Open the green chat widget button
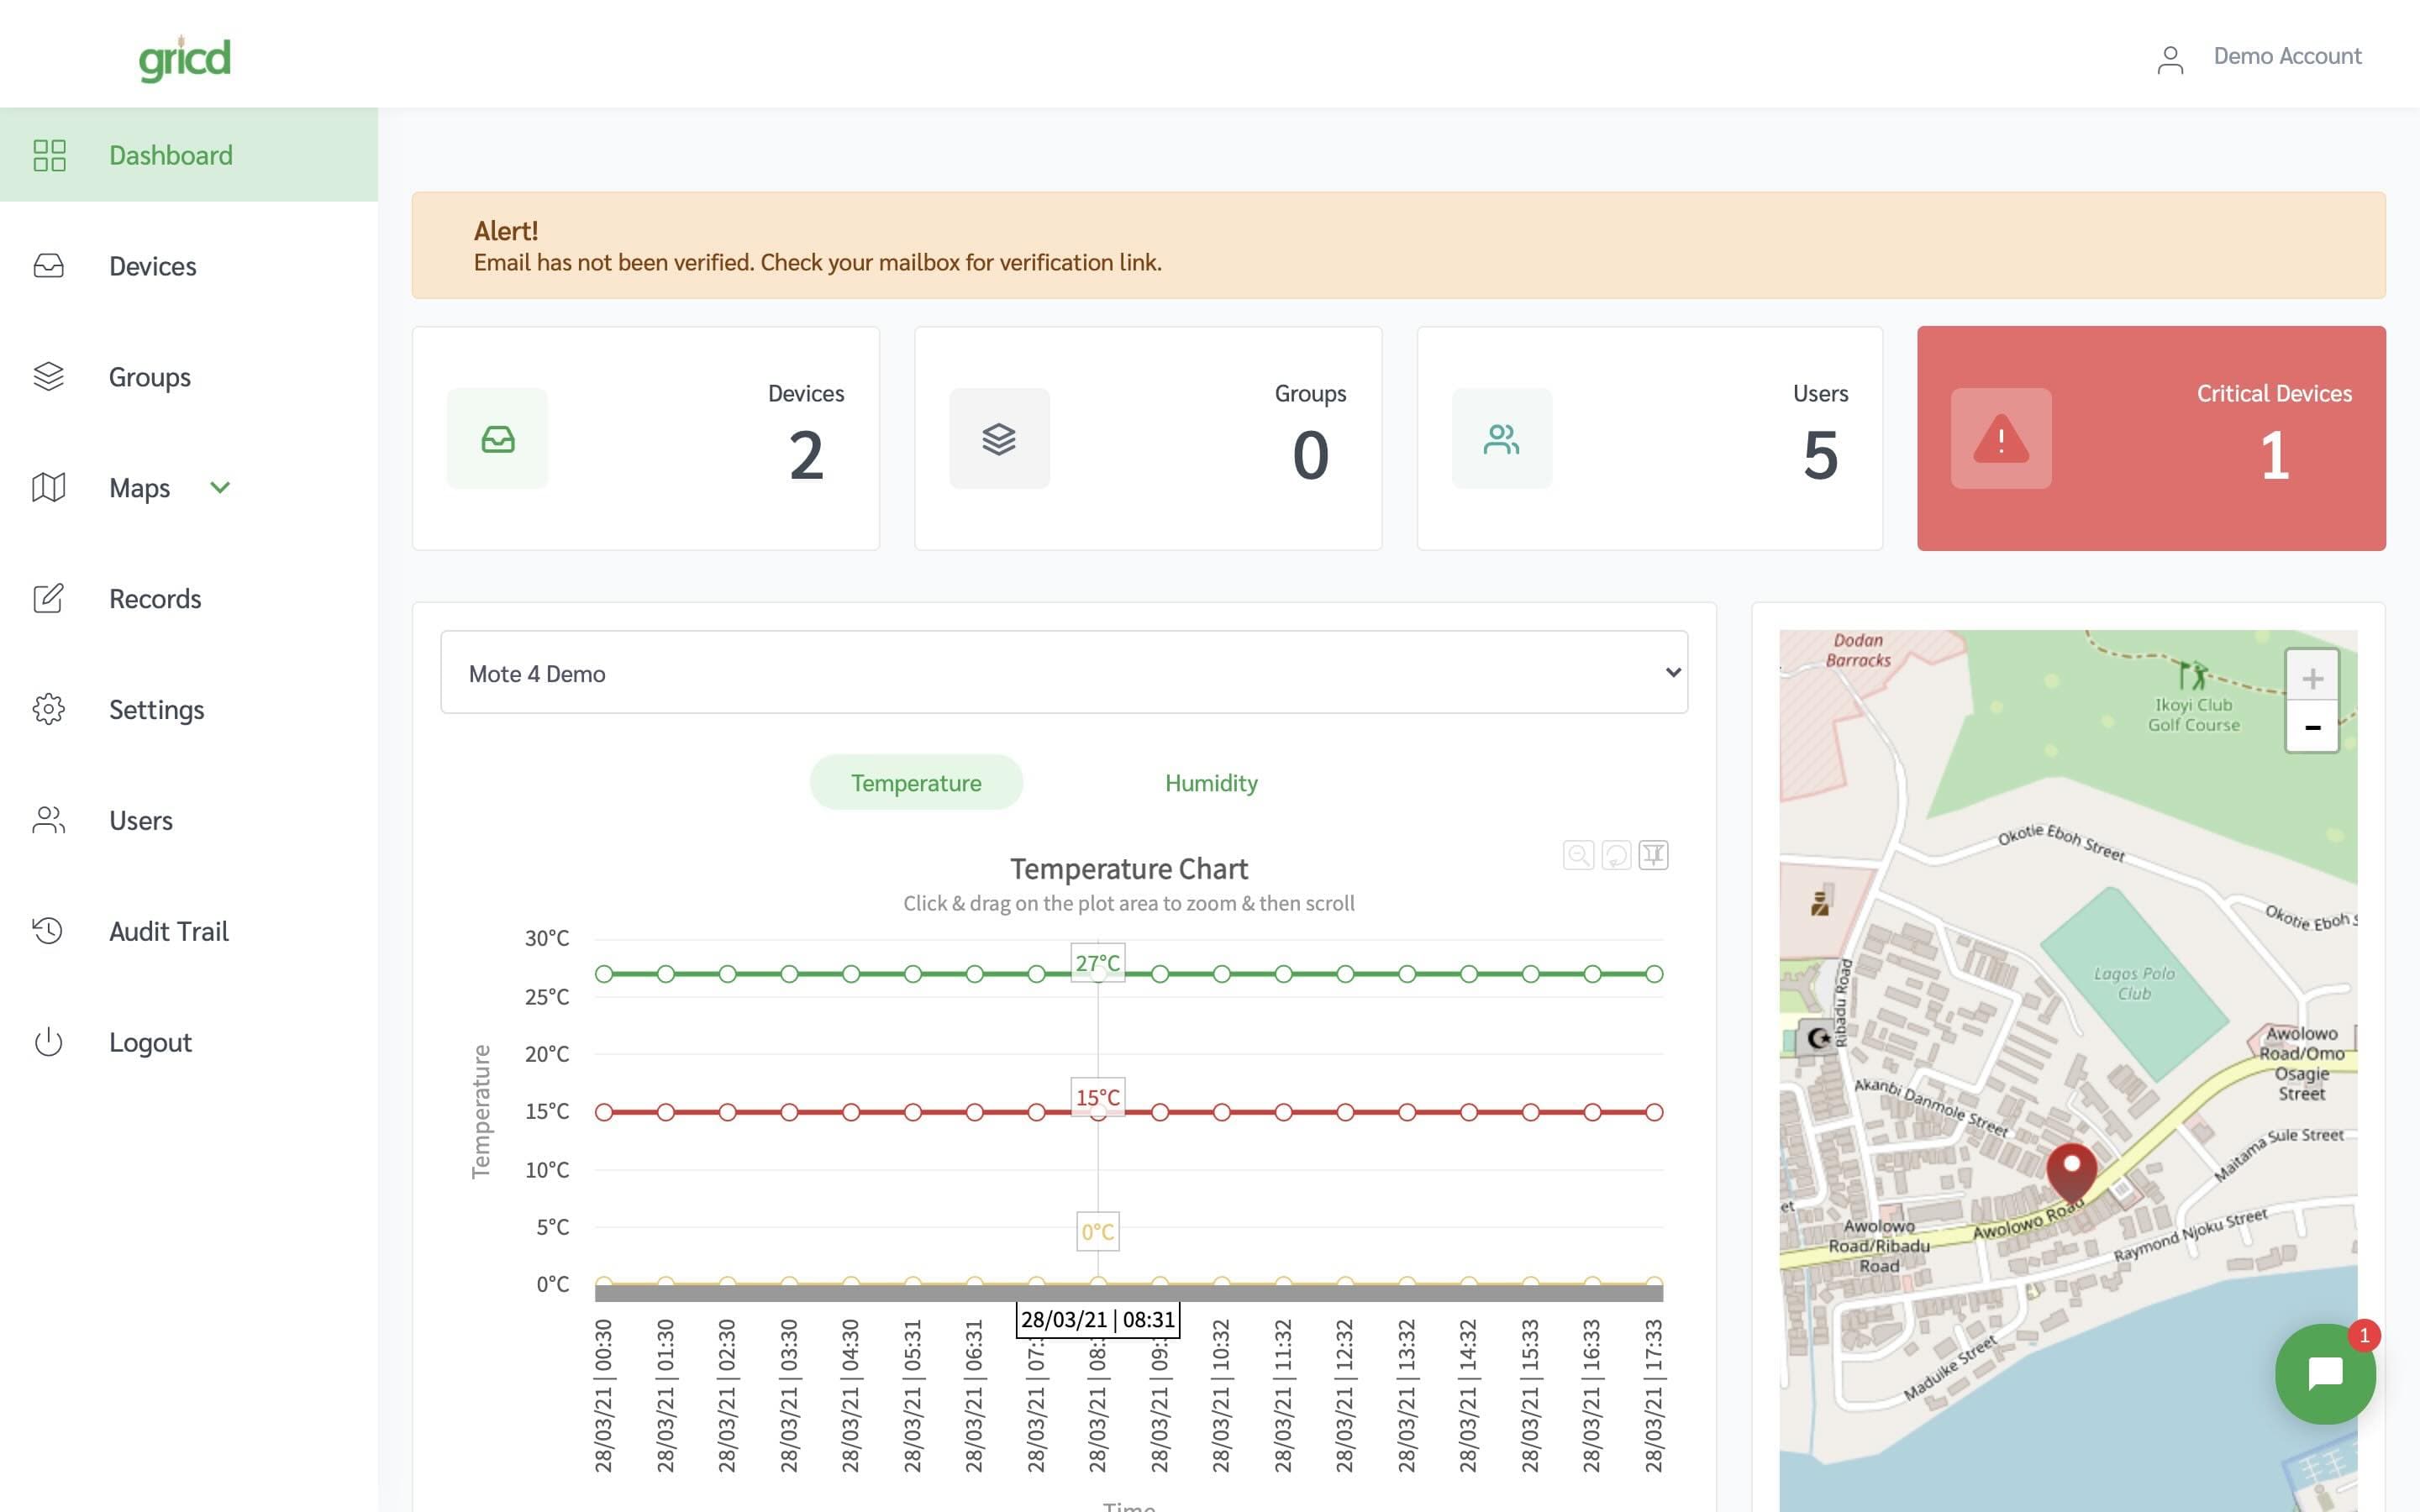Image resolution: width=2420 pixels, height=1512 pixels. pos(2325,1374)
